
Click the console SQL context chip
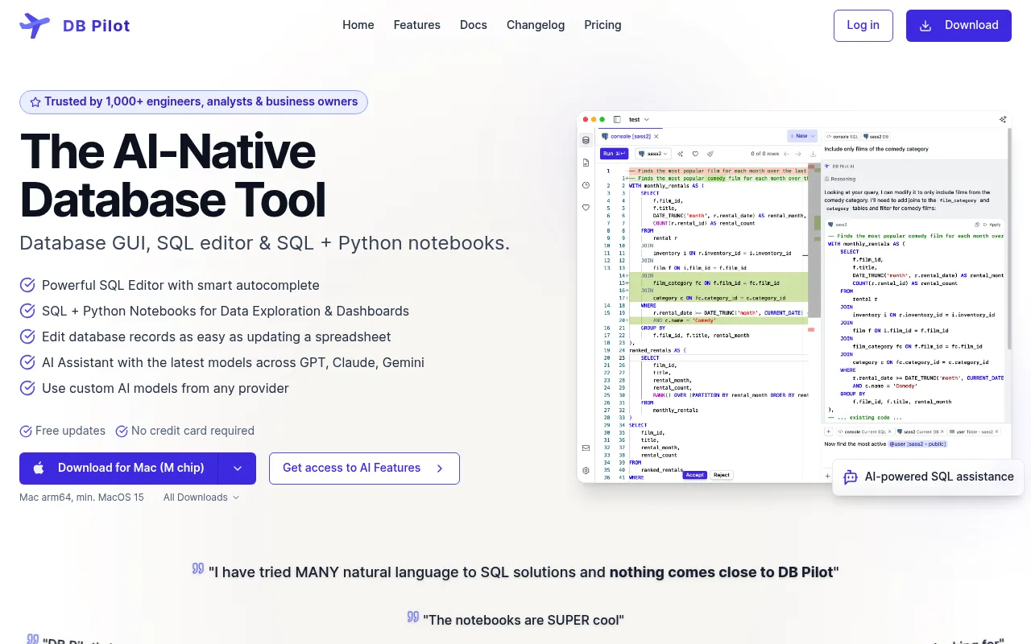(x=843, y=137)
